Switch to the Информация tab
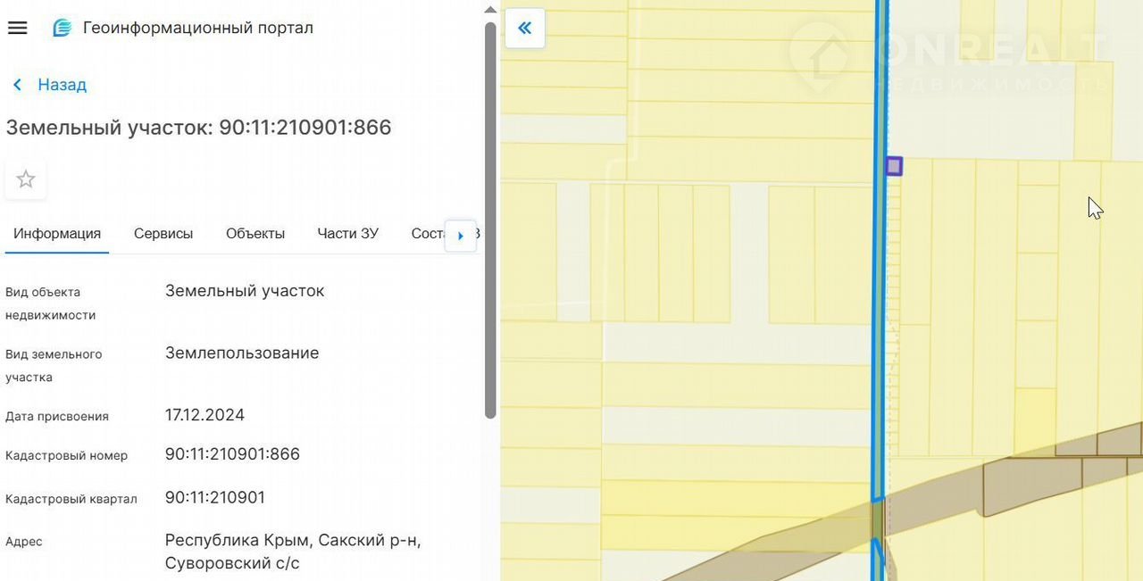 pyautogui.click(x=56, y=234)
